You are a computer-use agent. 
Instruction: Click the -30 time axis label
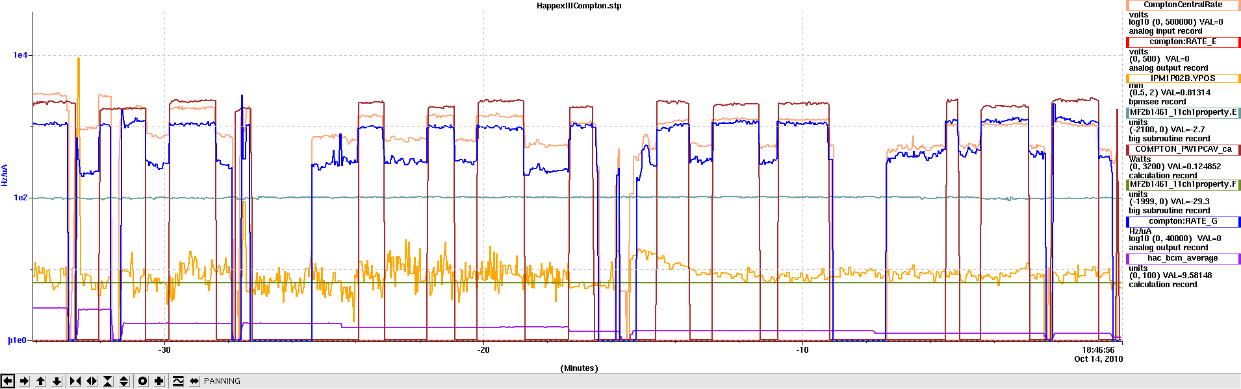coord(164,350)
